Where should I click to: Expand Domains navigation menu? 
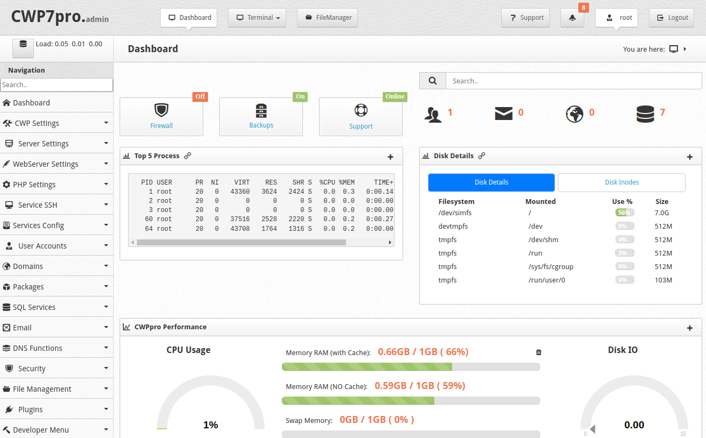coord(57,266)
